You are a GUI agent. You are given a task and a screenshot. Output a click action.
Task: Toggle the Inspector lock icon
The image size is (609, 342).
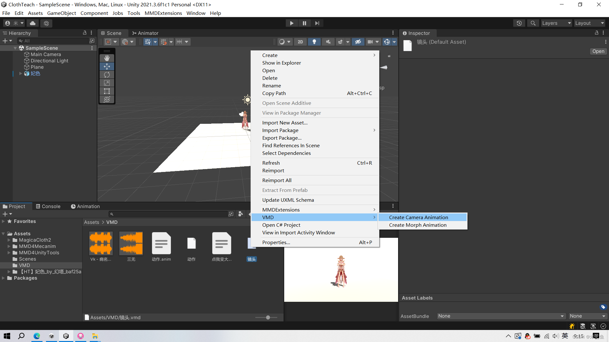click(596, 33)
